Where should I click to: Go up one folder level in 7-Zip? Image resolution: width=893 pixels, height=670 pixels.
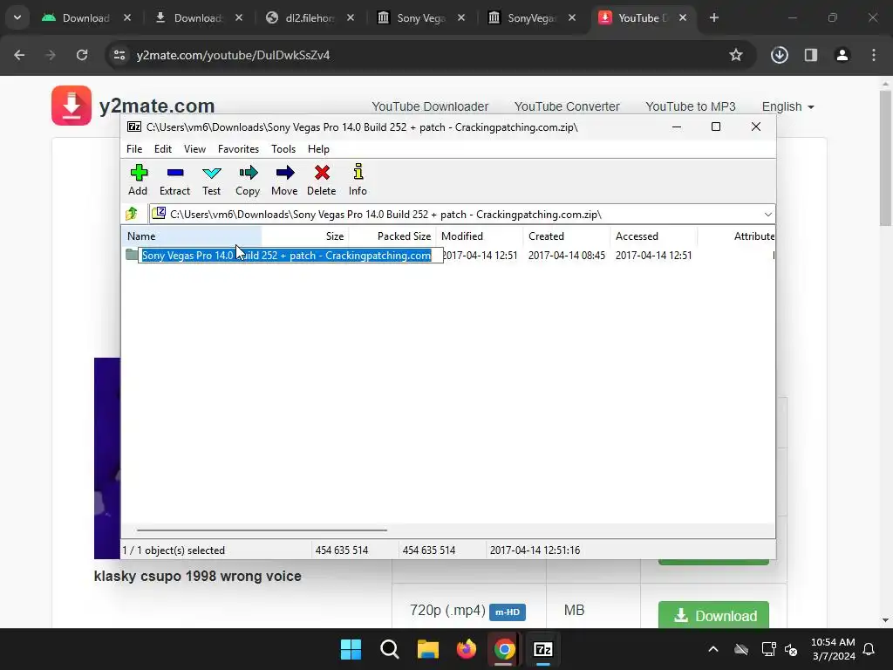(x=133, y=215)
